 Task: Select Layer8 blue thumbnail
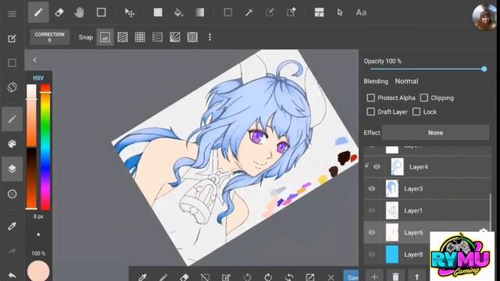[392, 254]
